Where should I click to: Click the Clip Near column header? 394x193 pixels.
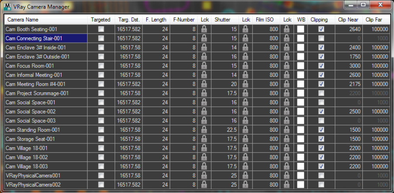(x=349, y=19)
